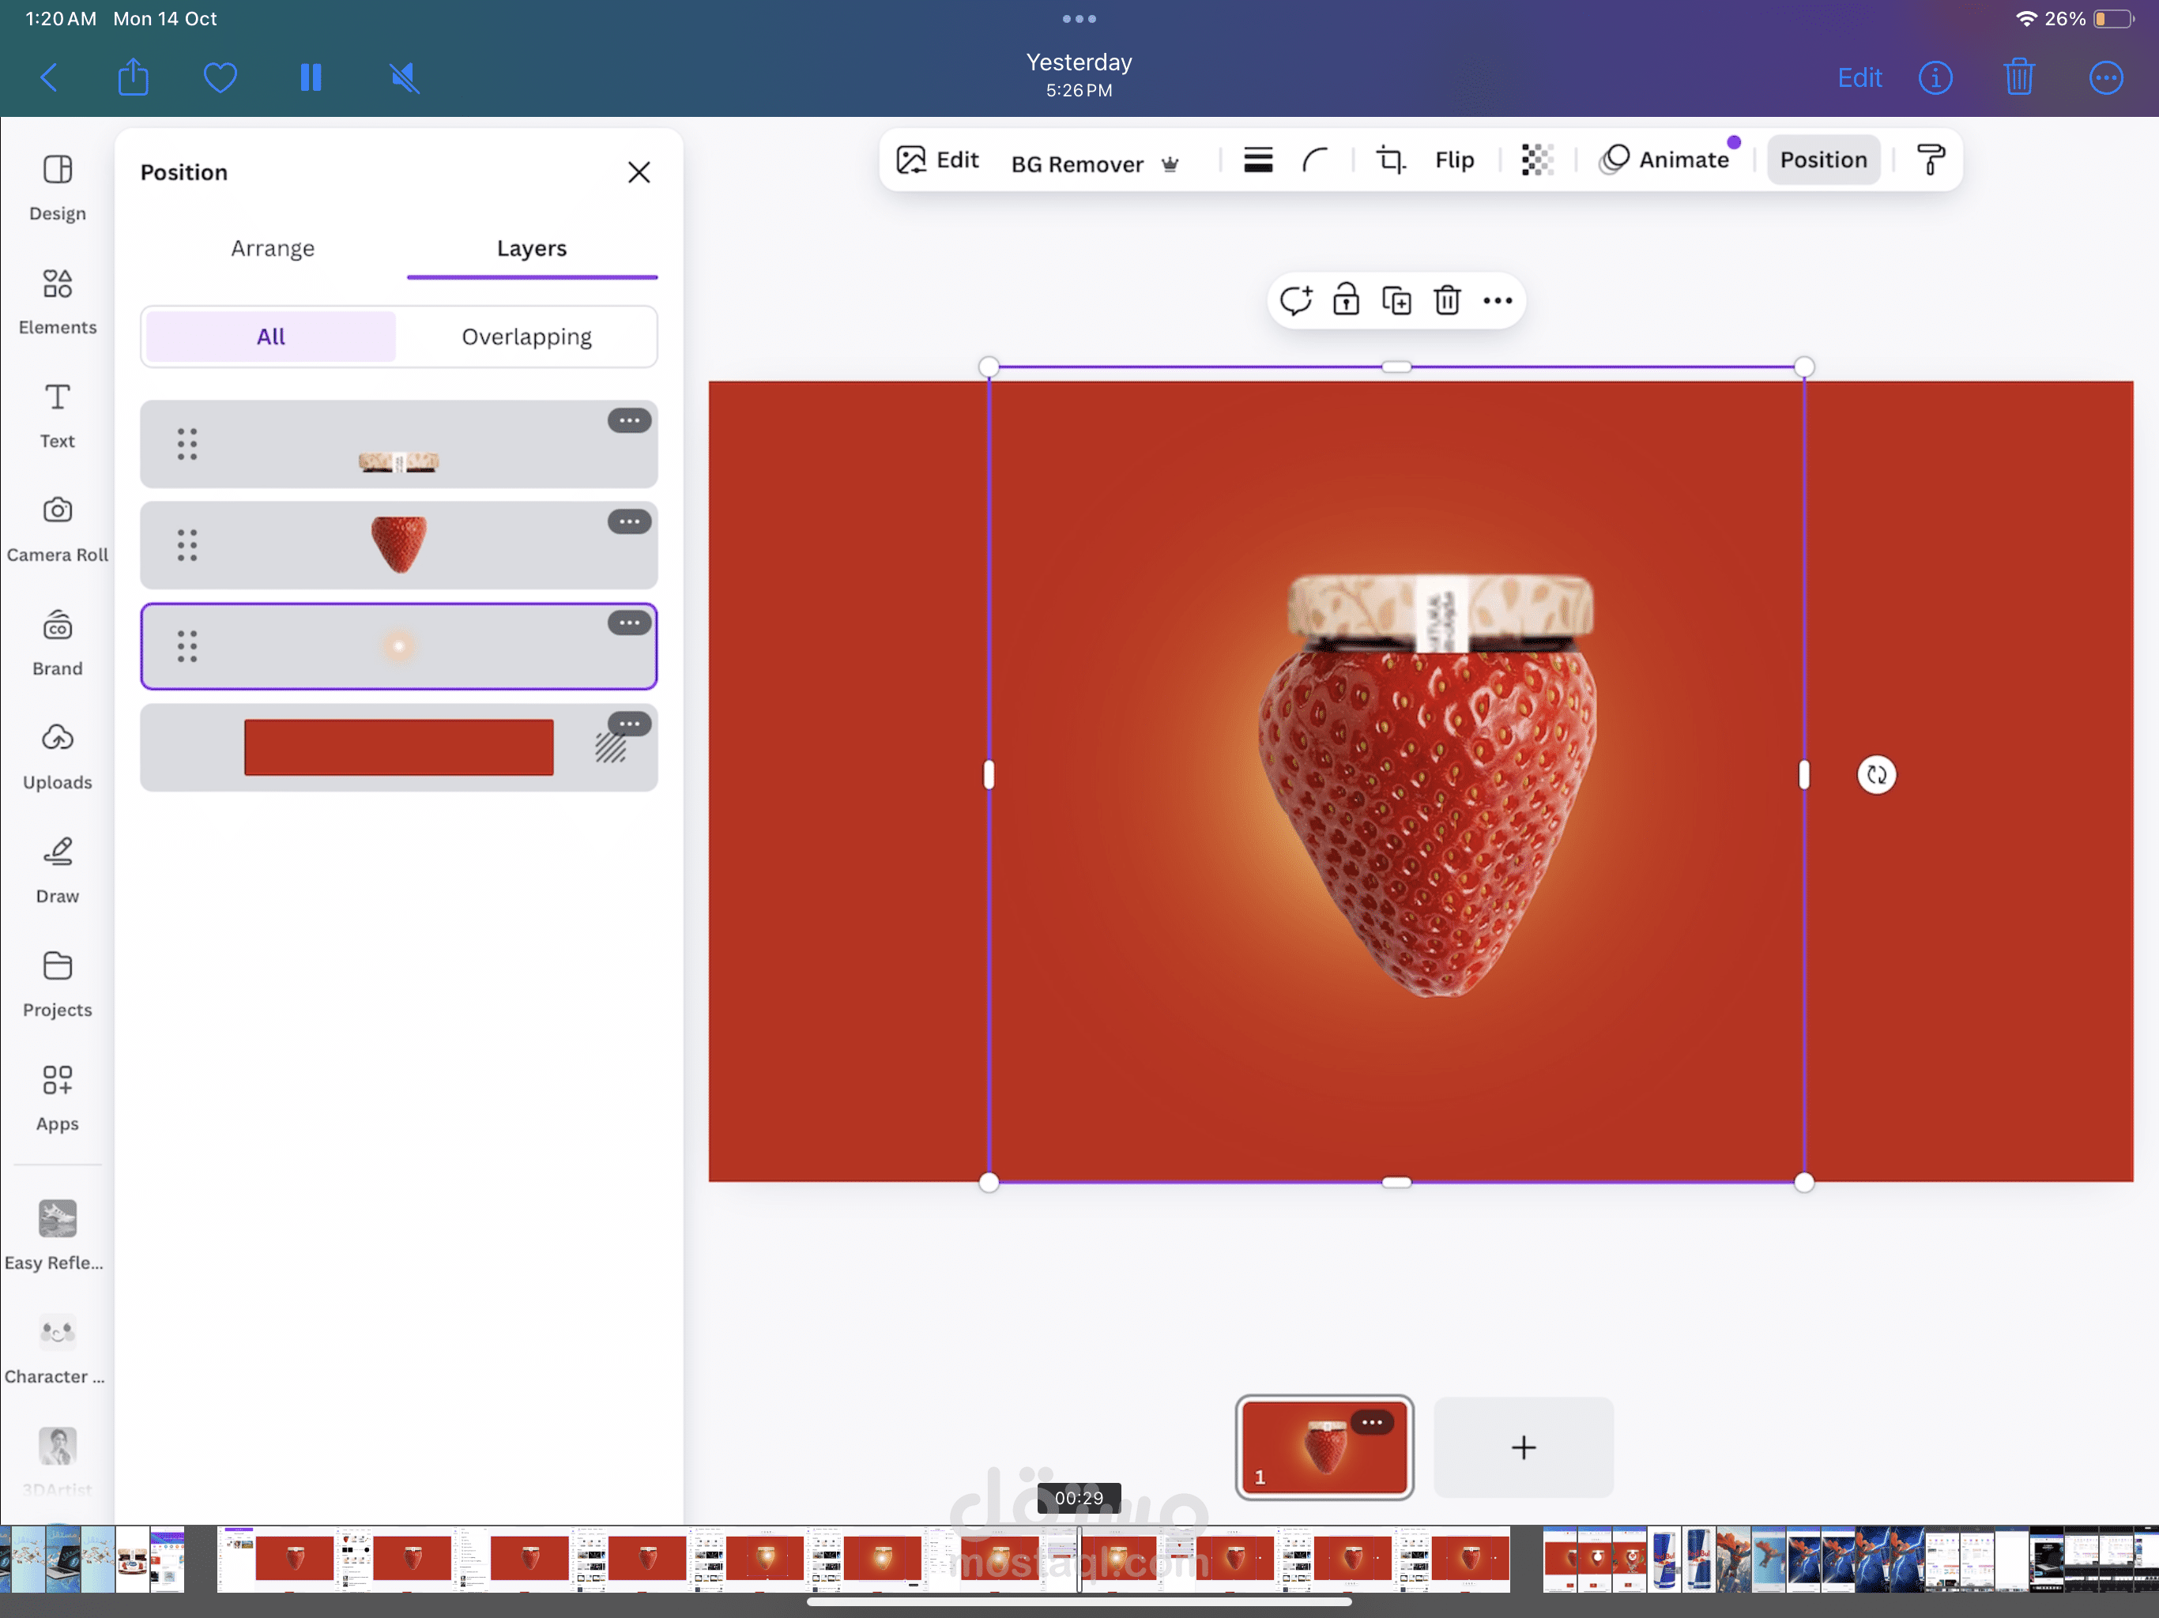Screen dimensions: 2159x1618
Task: Lock the selected element
Action: click(1345, 300)
